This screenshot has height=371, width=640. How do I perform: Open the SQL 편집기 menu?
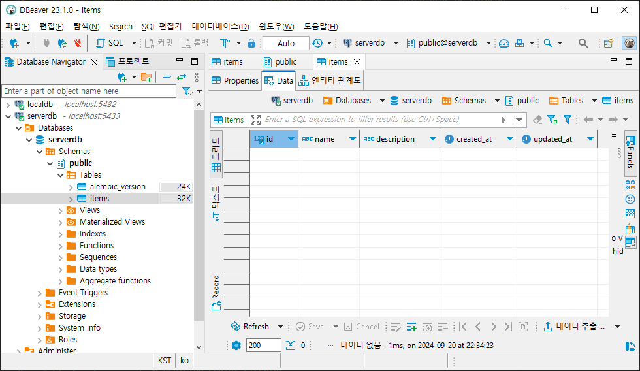(162, 27)
